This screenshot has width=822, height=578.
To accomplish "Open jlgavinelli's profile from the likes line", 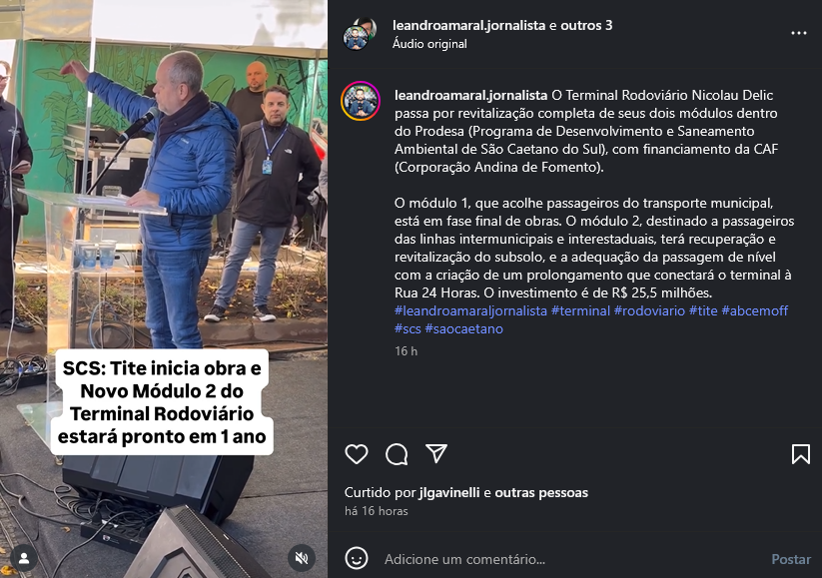I will [449, 492].
